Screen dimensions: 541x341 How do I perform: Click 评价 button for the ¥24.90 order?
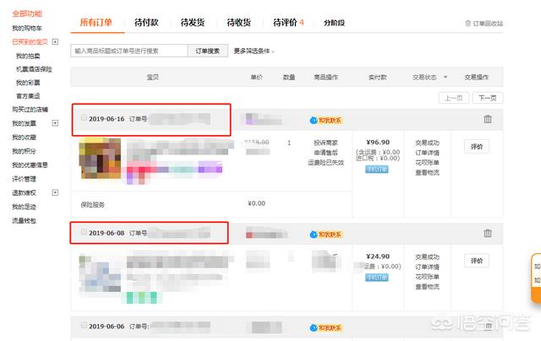click(x=477, y=261)
